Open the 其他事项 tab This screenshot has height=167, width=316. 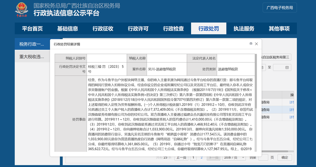click(x=279, y=28)
